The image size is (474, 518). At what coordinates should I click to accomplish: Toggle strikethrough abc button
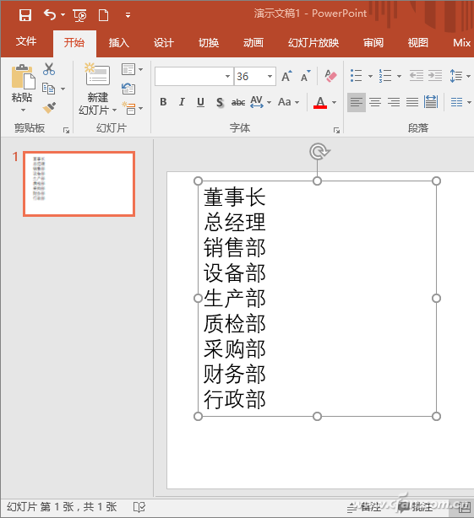tap(238, 102)
